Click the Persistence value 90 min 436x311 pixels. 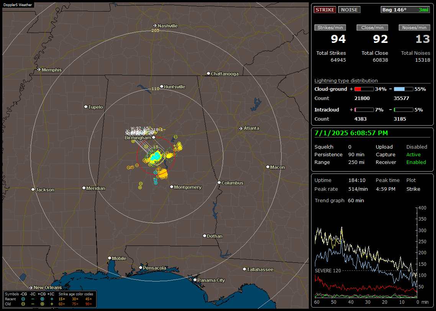(x=356, y=154)
